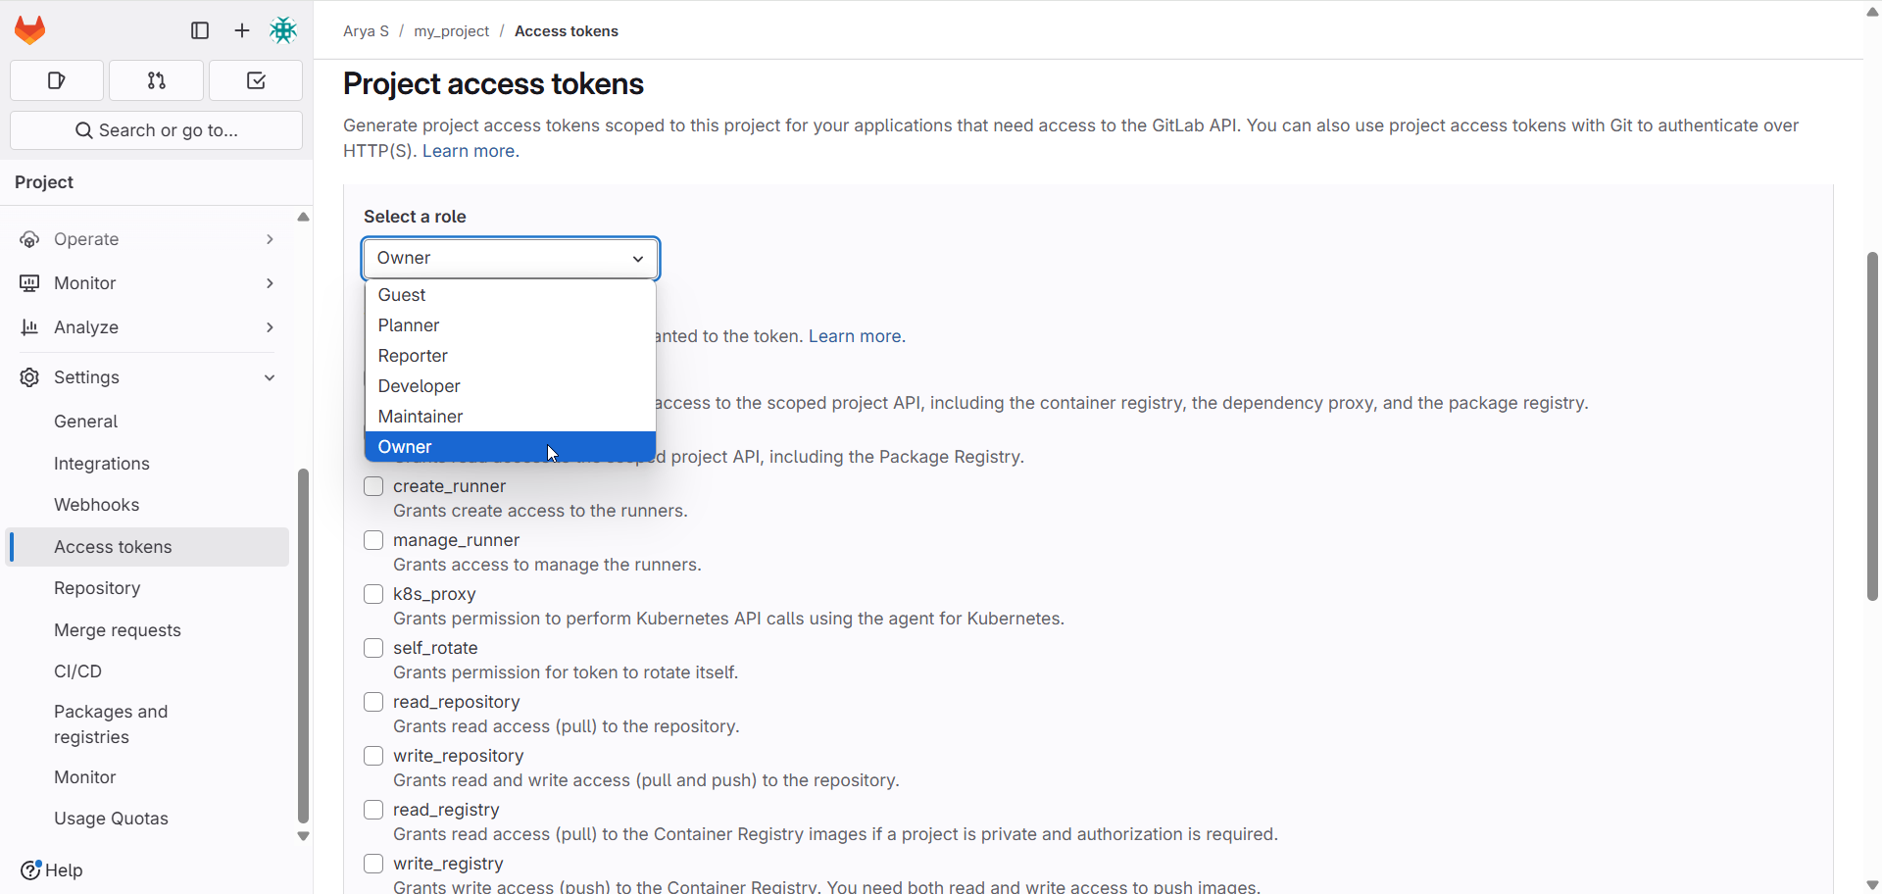This screenshot has height=894, width=1882.
Task: Click the Search or go to field
Action: tap(156, 129)
